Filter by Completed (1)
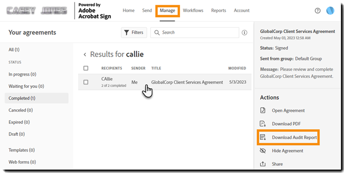 coord(36,98)
